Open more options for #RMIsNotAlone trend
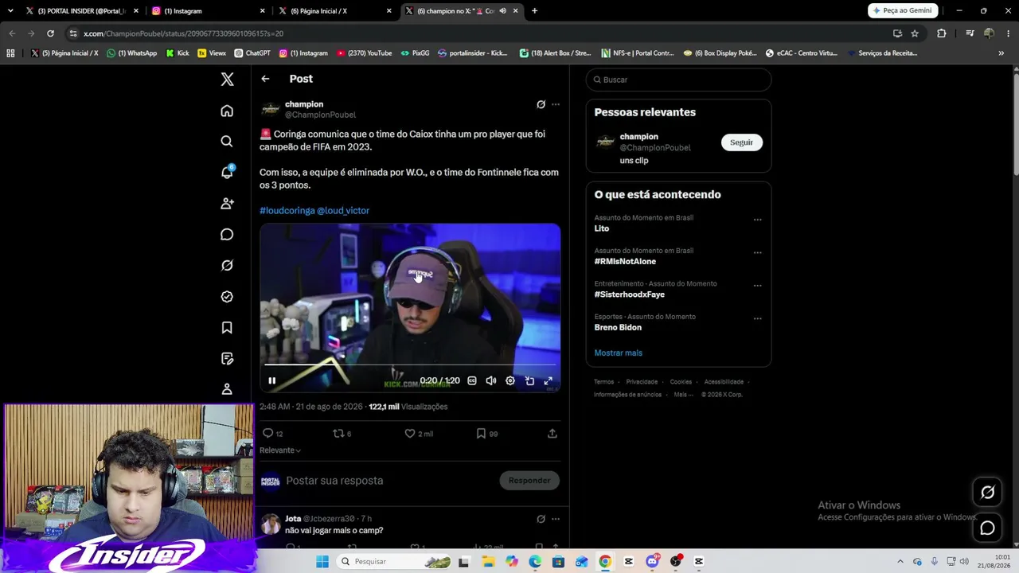This screenshot has height=573, width=1019. [x=757, y=253]
